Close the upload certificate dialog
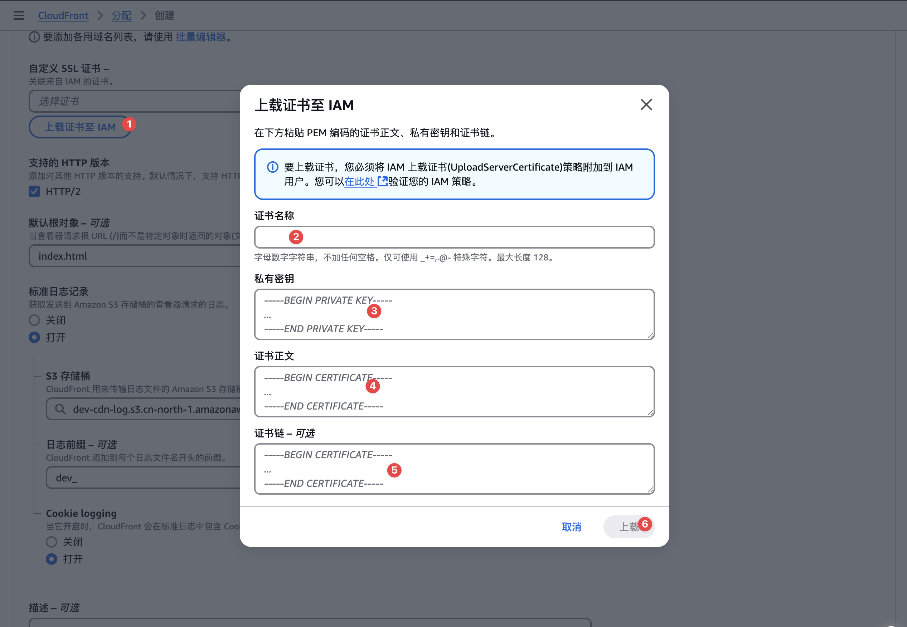907x627 pixels. 646,104
